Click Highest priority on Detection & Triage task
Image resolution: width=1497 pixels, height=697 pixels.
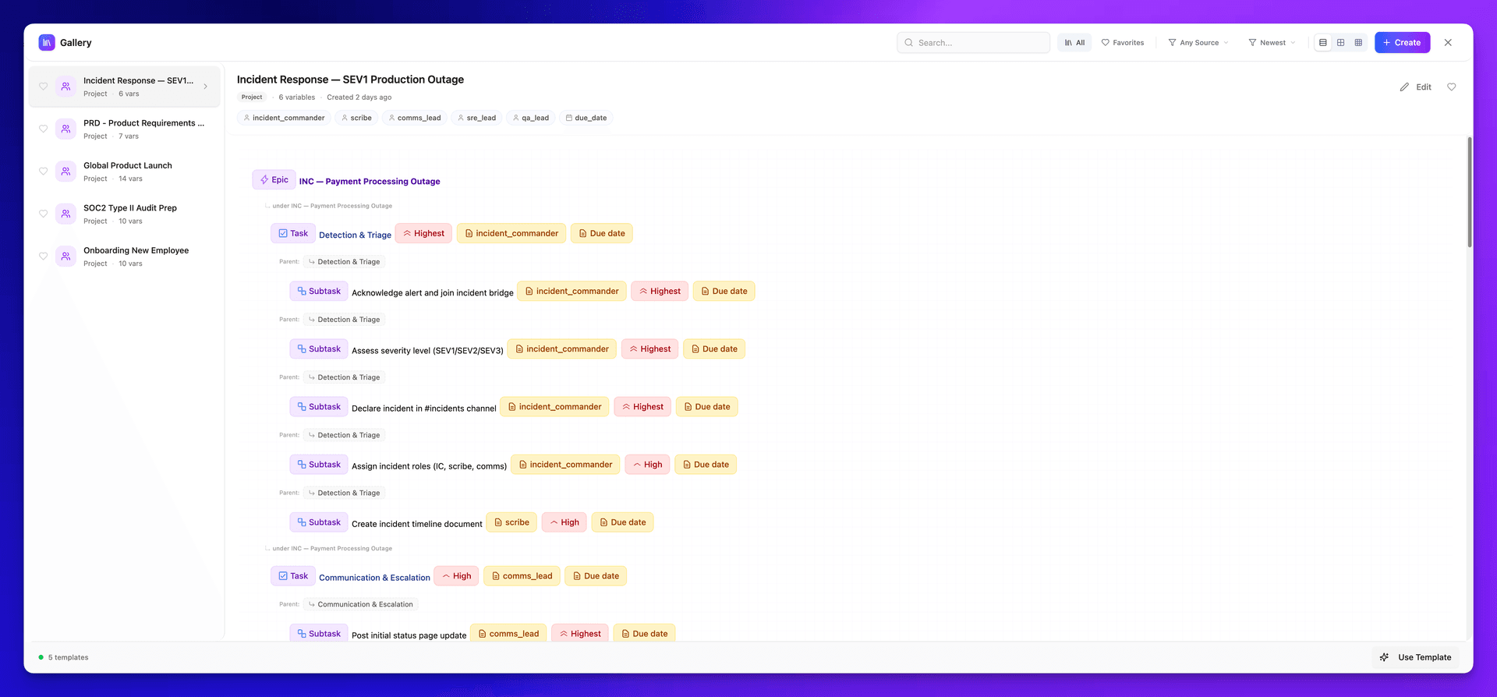pyautogui.click(x=423, y=233)
